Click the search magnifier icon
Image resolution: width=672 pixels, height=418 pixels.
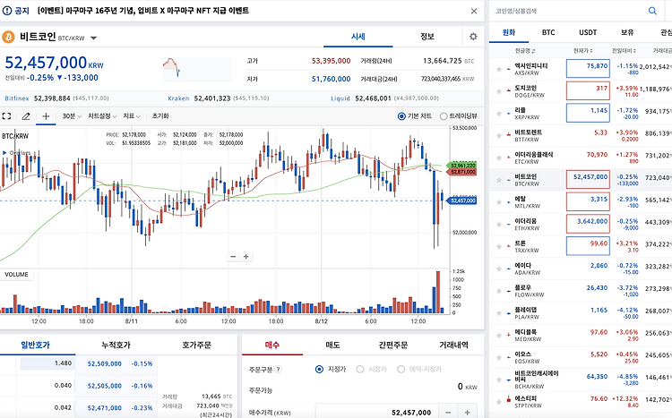[652, 11]
